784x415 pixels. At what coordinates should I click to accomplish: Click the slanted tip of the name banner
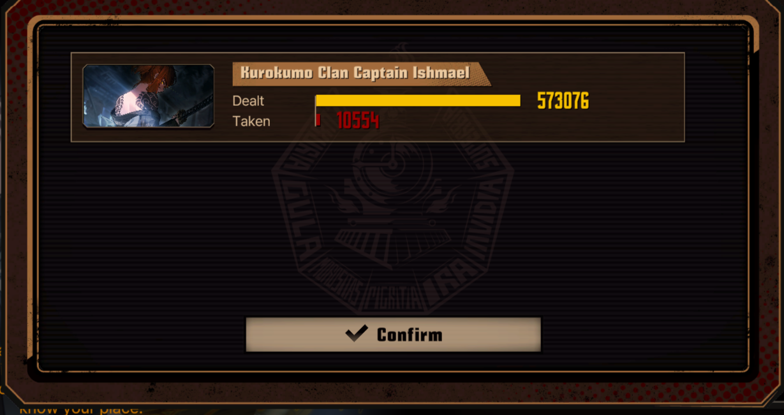[483, 73]
